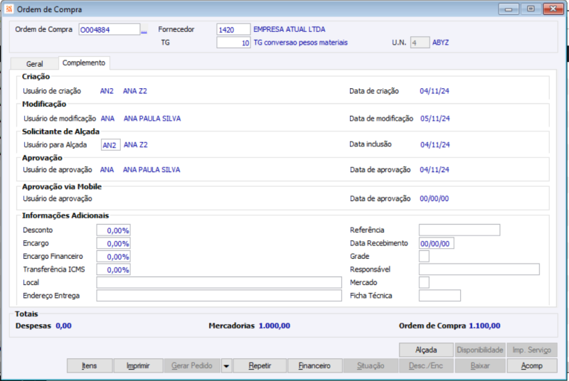Expand the Gerar Pedido dropdown arrow
The width and height of the screenshot is (569, 381).
[x=226, y=366]
